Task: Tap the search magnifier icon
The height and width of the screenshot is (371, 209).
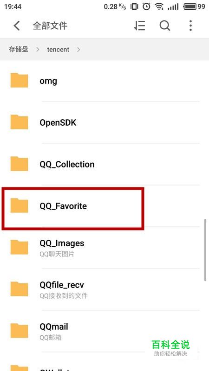Action: (x=165, y=26)
